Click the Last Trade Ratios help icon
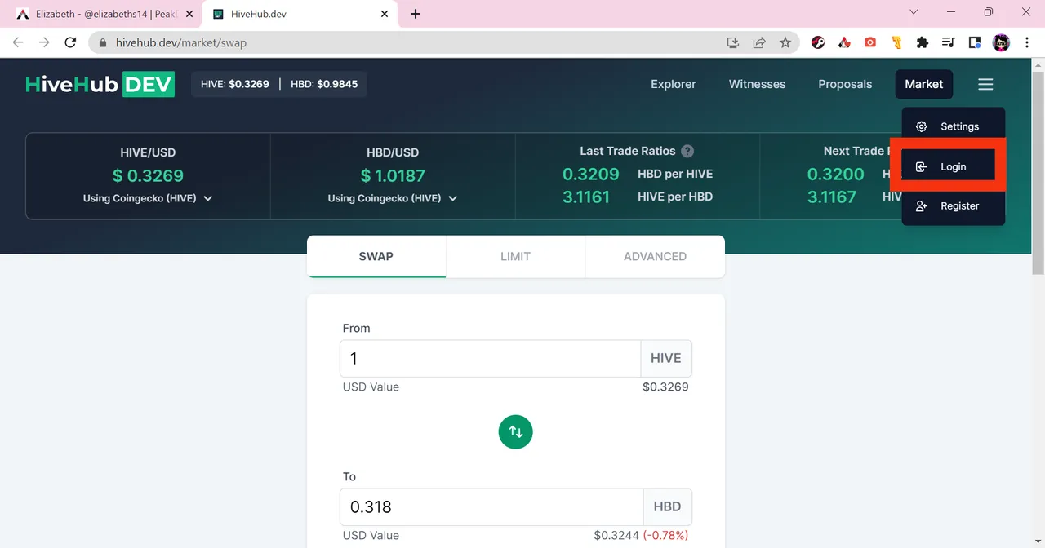Screen dimensions: 1045x548 pos(687,151)
